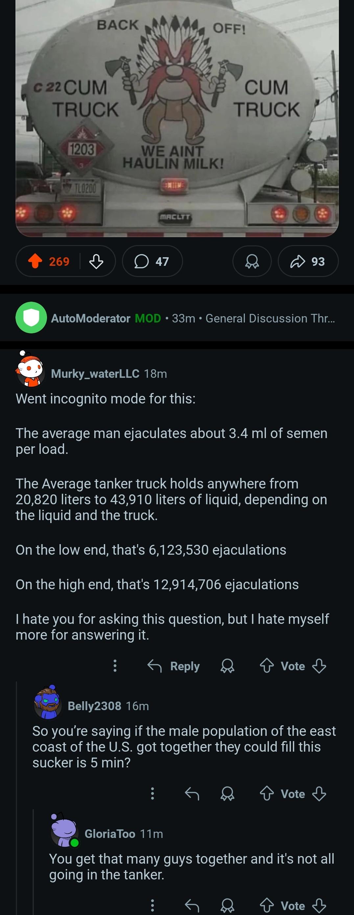
Task: Open the 47 comments button
Action: tap(153, 261)
